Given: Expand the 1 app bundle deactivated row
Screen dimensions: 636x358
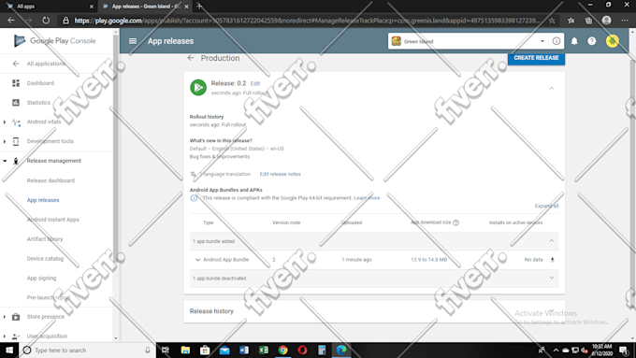Looking at the screenshot, I should tap(552, 279).
